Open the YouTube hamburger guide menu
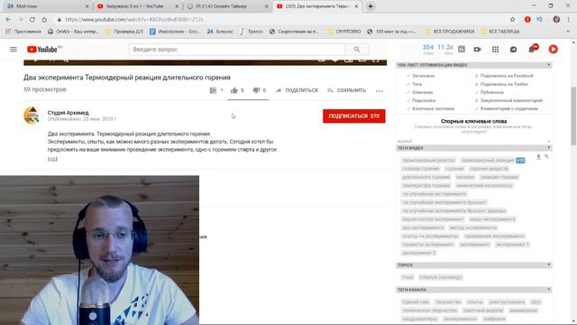The width and height of the screenshot is (577, 325). pos(14,50)
